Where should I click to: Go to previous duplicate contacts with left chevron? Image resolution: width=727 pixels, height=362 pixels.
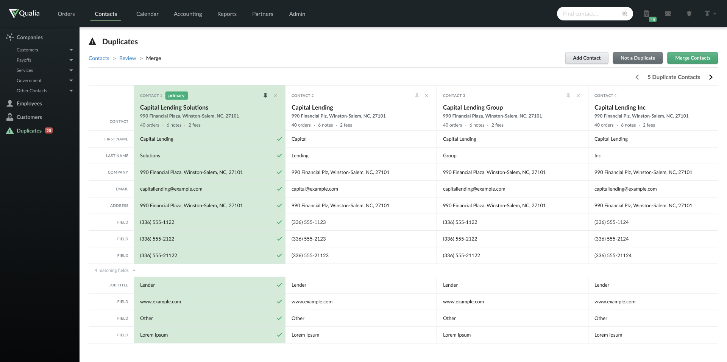click(x=637, y=77)
